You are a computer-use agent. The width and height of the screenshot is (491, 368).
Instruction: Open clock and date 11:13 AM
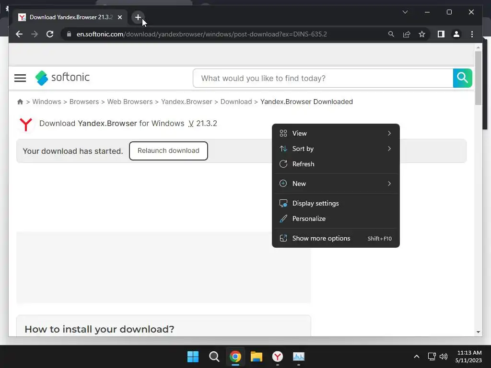pyautogui.click(x=468, y=356)
